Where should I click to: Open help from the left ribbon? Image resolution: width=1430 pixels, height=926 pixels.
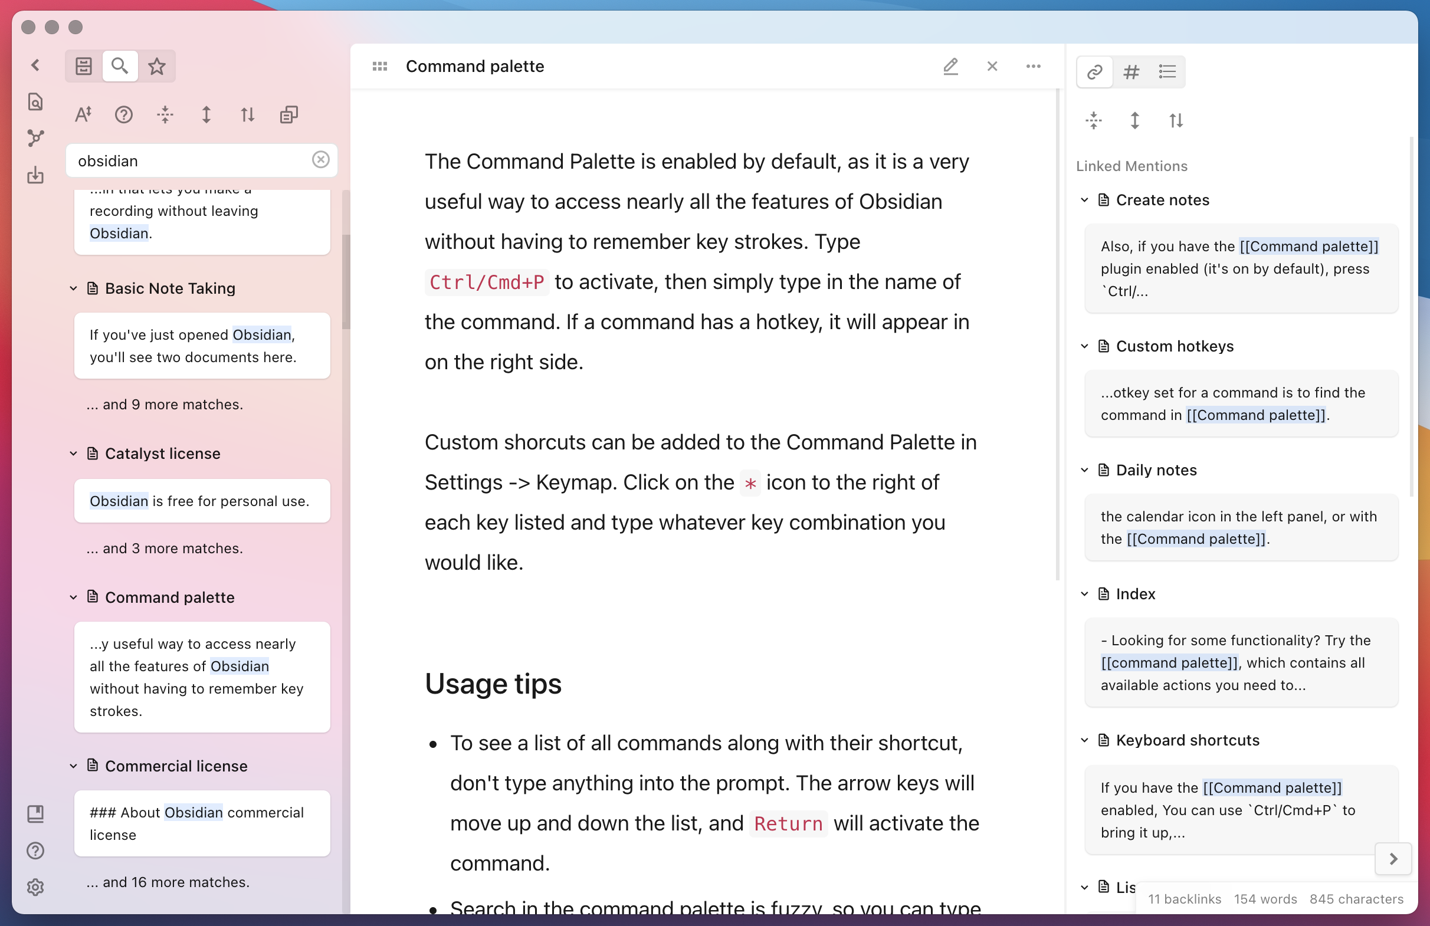coord(35,851)
